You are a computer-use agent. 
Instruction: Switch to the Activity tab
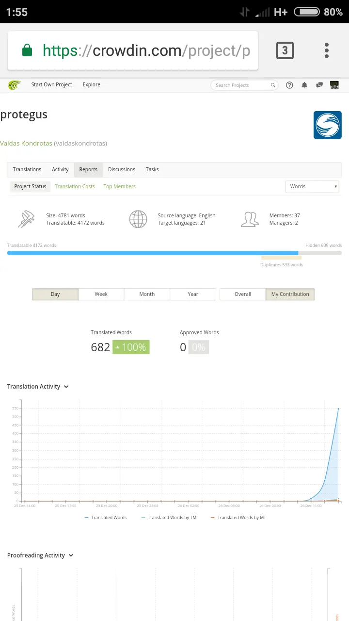tap(60, 169)
